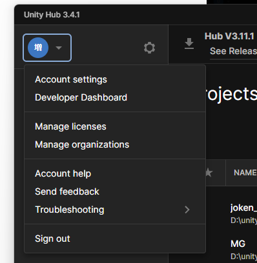Choose Manage licenses
257x263 pixels.
pyautogui.click(x=115, y=126)
